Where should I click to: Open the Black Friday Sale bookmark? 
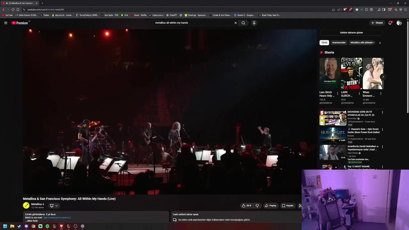click(269, 15)
